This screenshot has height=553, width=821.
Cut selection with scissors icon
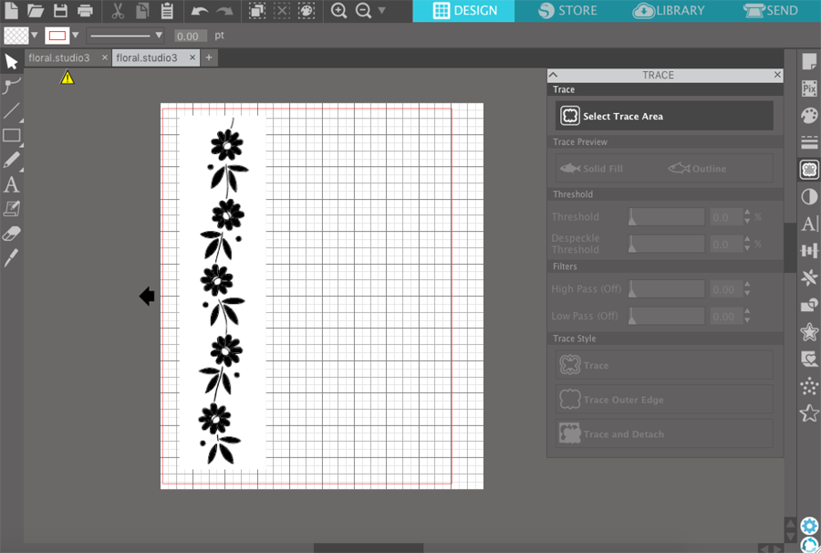point(118,10)
